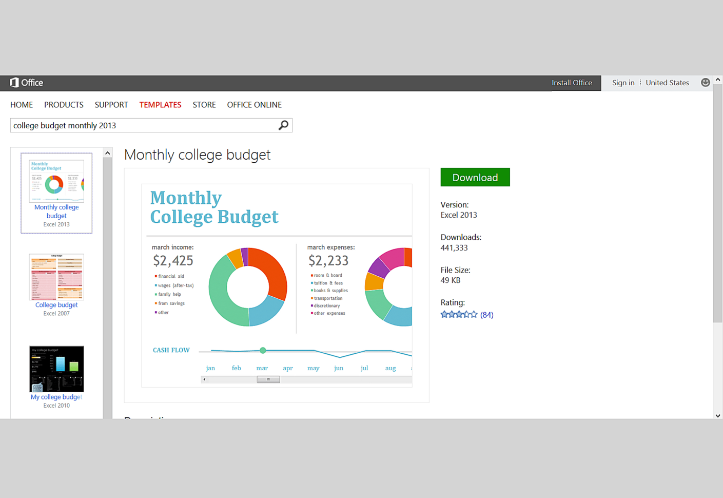The width and height of the screenshot is (723, 498).
Task: Focus the template search field
Action: pos(144,125)
